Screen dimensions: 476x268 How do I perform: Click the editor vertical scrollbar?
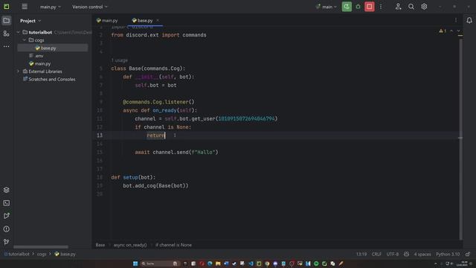tap(461, 138)
